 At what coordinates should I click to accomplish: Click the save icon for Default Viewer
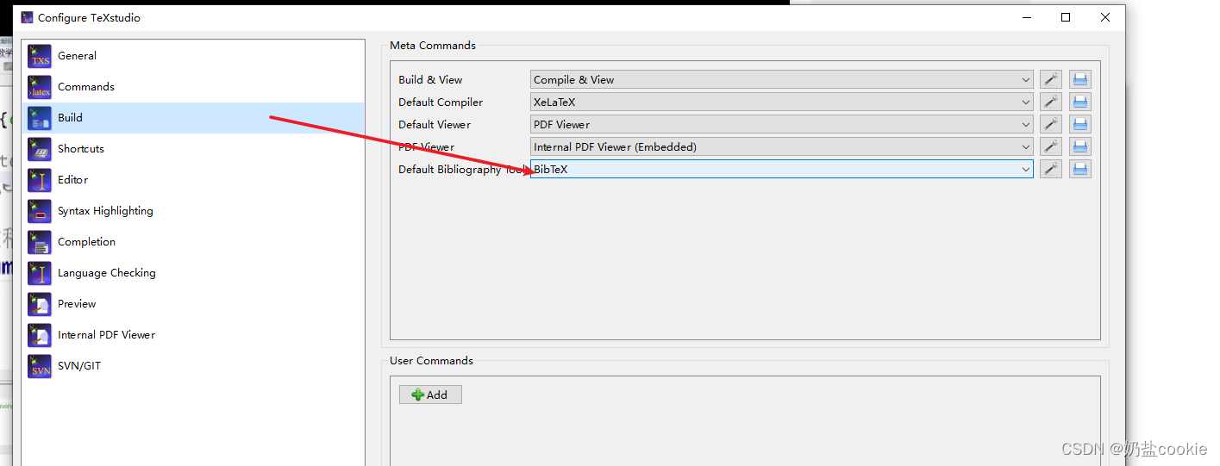1080,124
